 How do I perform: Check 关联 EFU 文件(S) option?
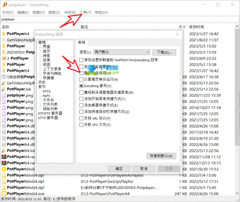(x=81, y=125)
